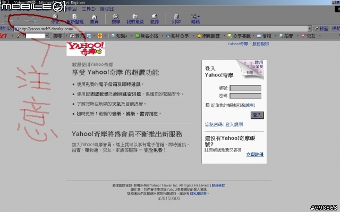Click the Yahoo!奇摩 logo image
340x212 pixels.
click(x=86, y=49)
